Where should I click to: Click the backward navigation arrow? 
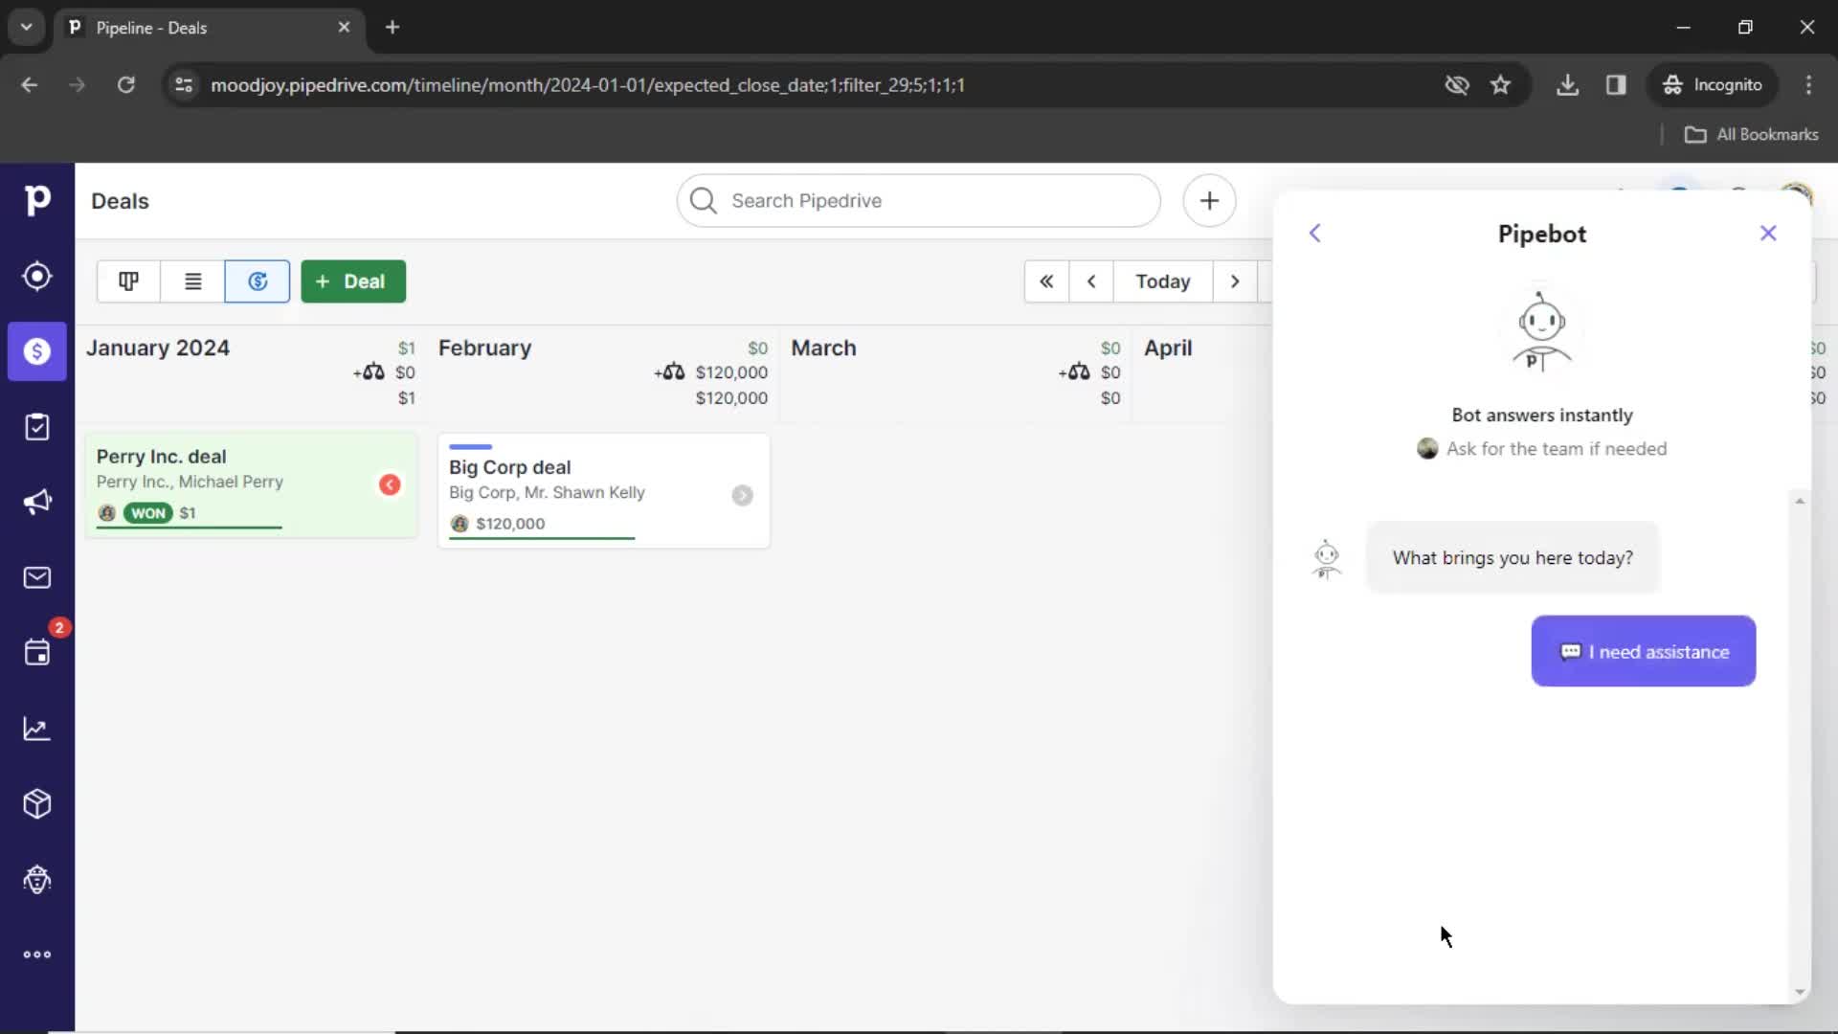(1090, 281)
